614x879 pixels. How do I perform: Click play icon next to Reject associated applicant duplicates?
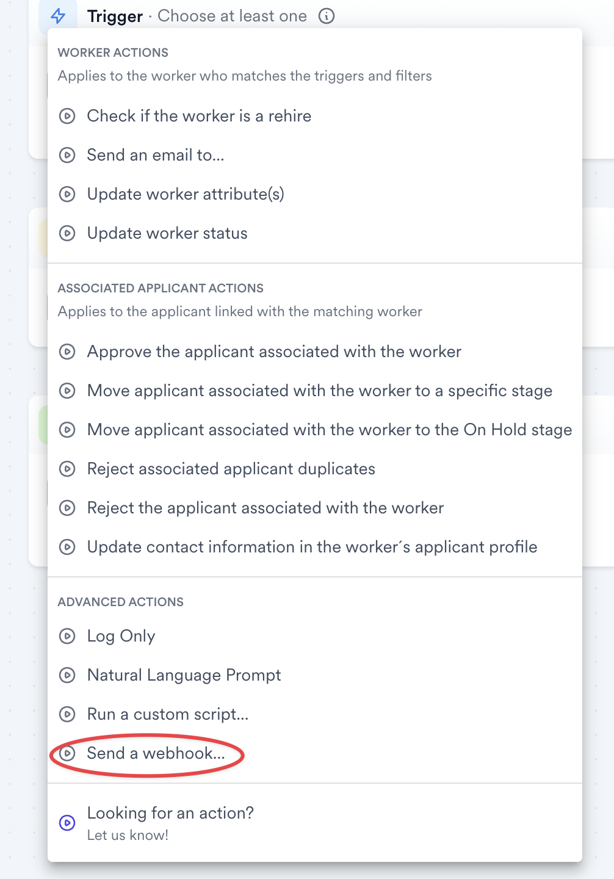point(67,469)
